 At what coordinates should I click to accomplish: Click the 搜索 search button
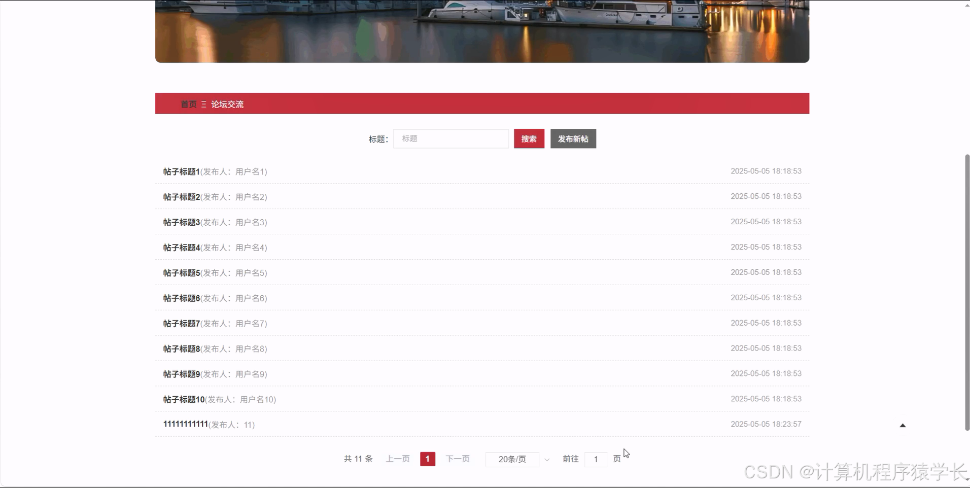click(529, 138)
